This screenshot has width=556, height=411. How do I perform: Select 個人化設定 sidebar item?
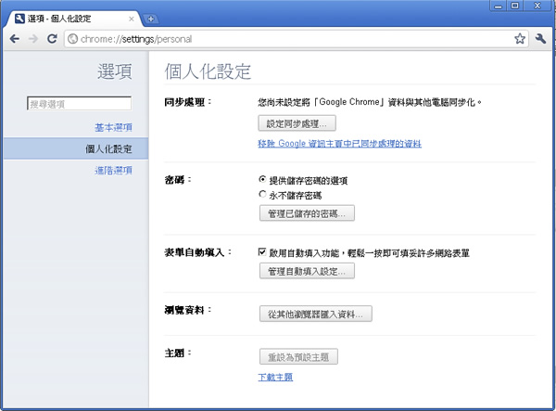click(x=108, y=148)
